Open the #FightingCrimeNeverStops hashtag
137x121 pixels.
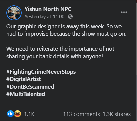41,72
